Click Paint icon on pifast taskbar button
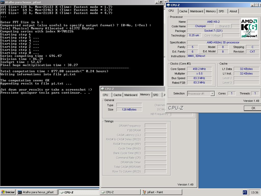The width and height of the screenshot is (261, 196). tap(145, 192)
